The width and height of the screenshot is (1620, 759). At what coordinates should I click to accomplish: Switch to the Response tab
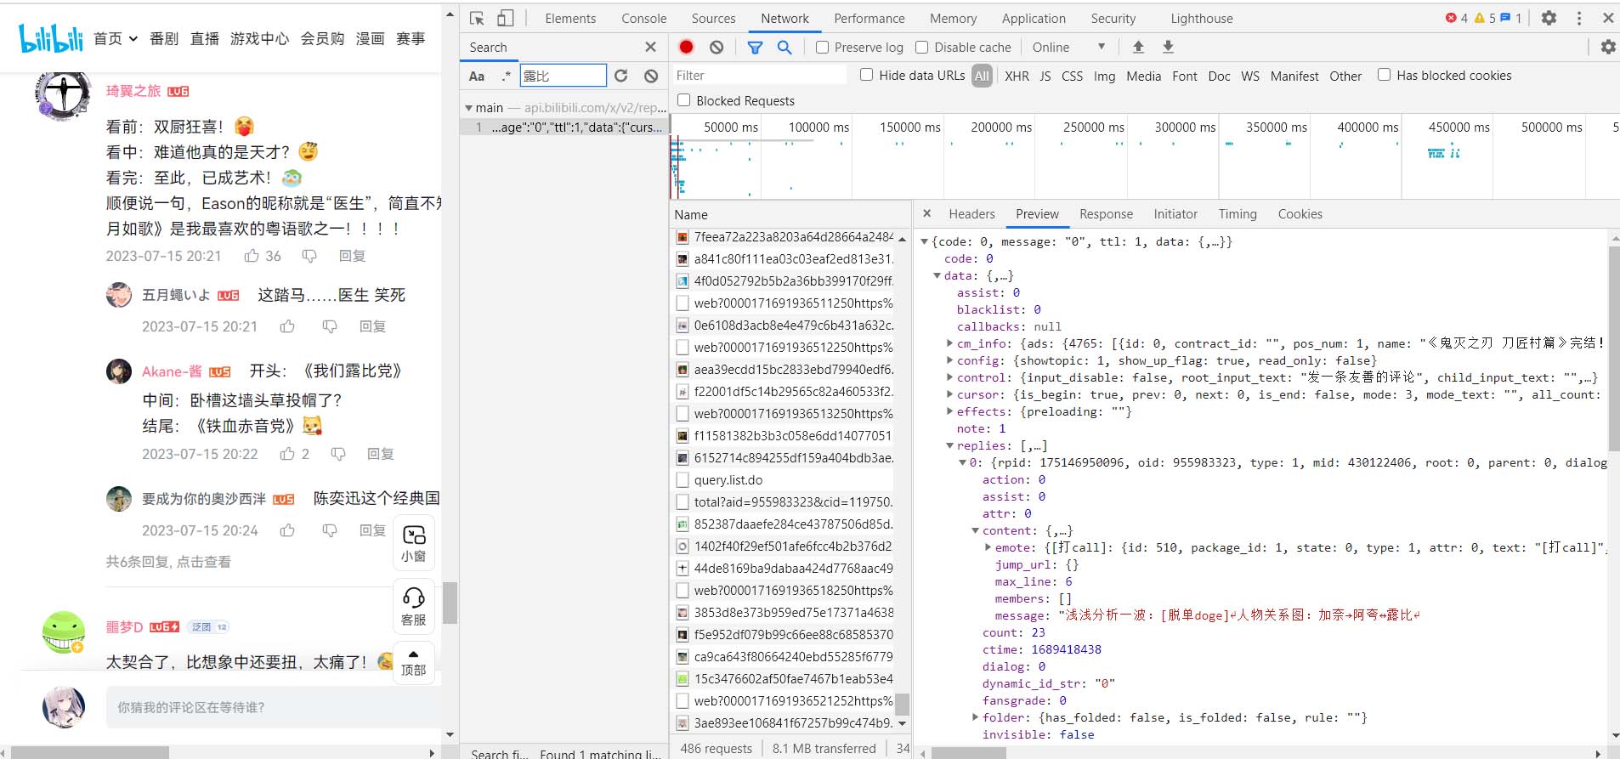tap(1106, 214)
